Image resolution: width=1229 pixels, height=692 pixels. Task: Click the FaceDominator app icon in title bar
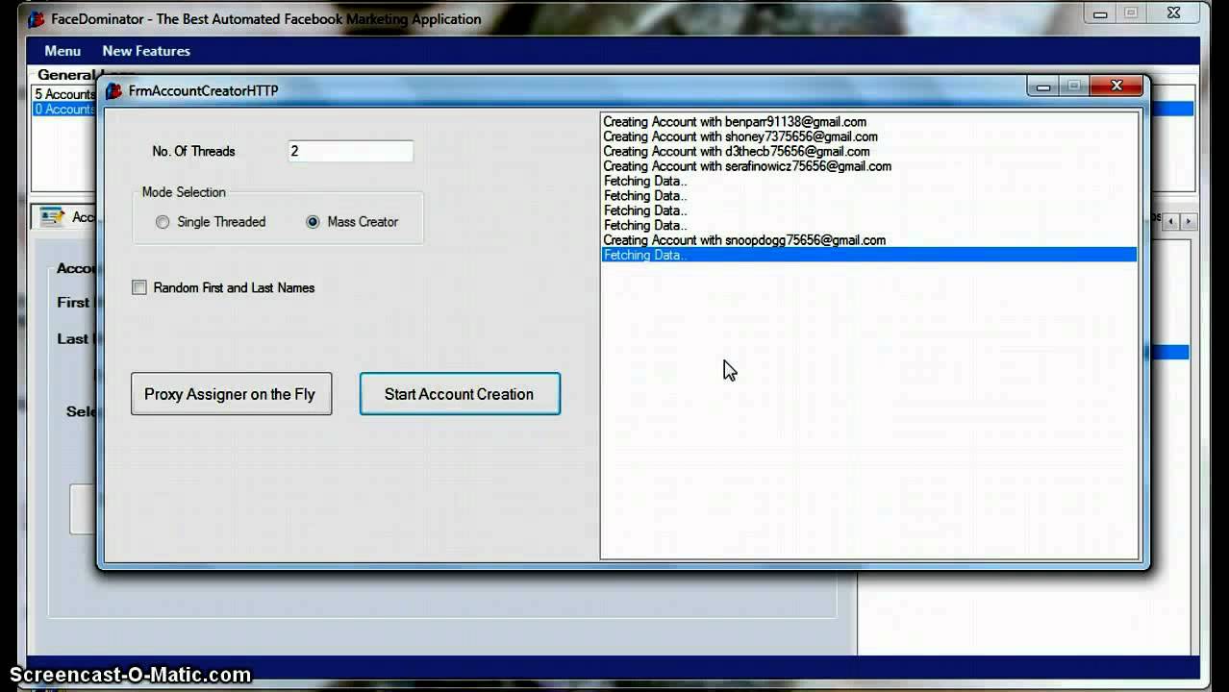(x=36, y=19)
